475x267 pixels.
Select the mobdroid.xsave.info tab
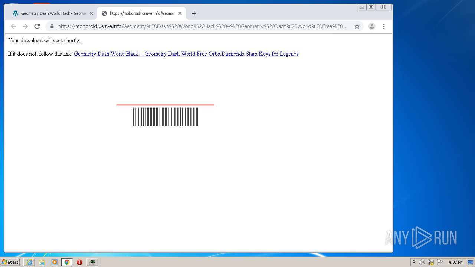click(x=141, y=13)
